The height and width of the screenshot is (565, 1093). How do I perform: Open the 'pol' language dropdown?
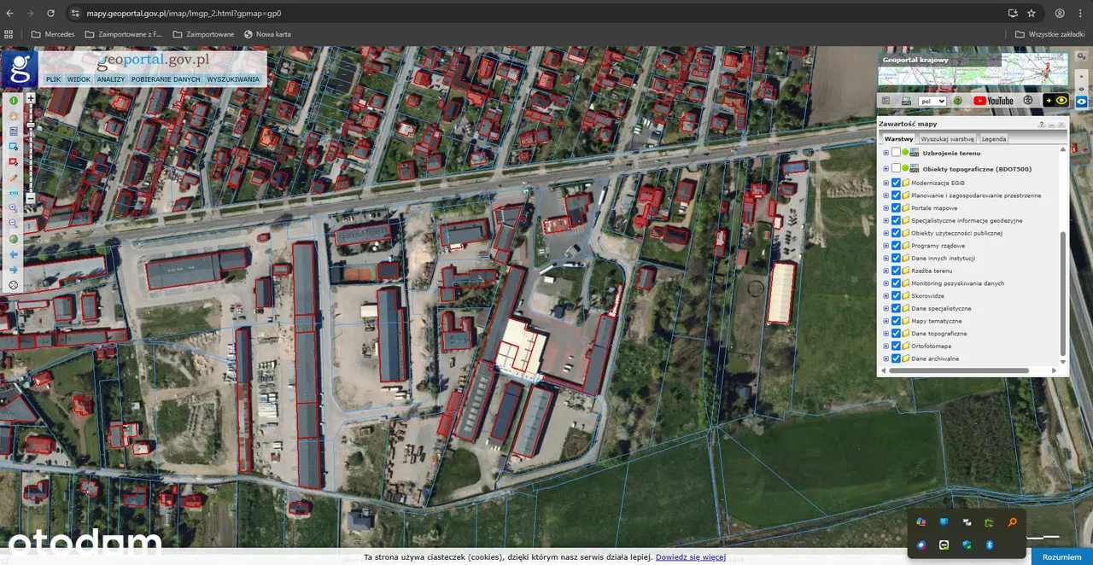(x=932, y=101)
